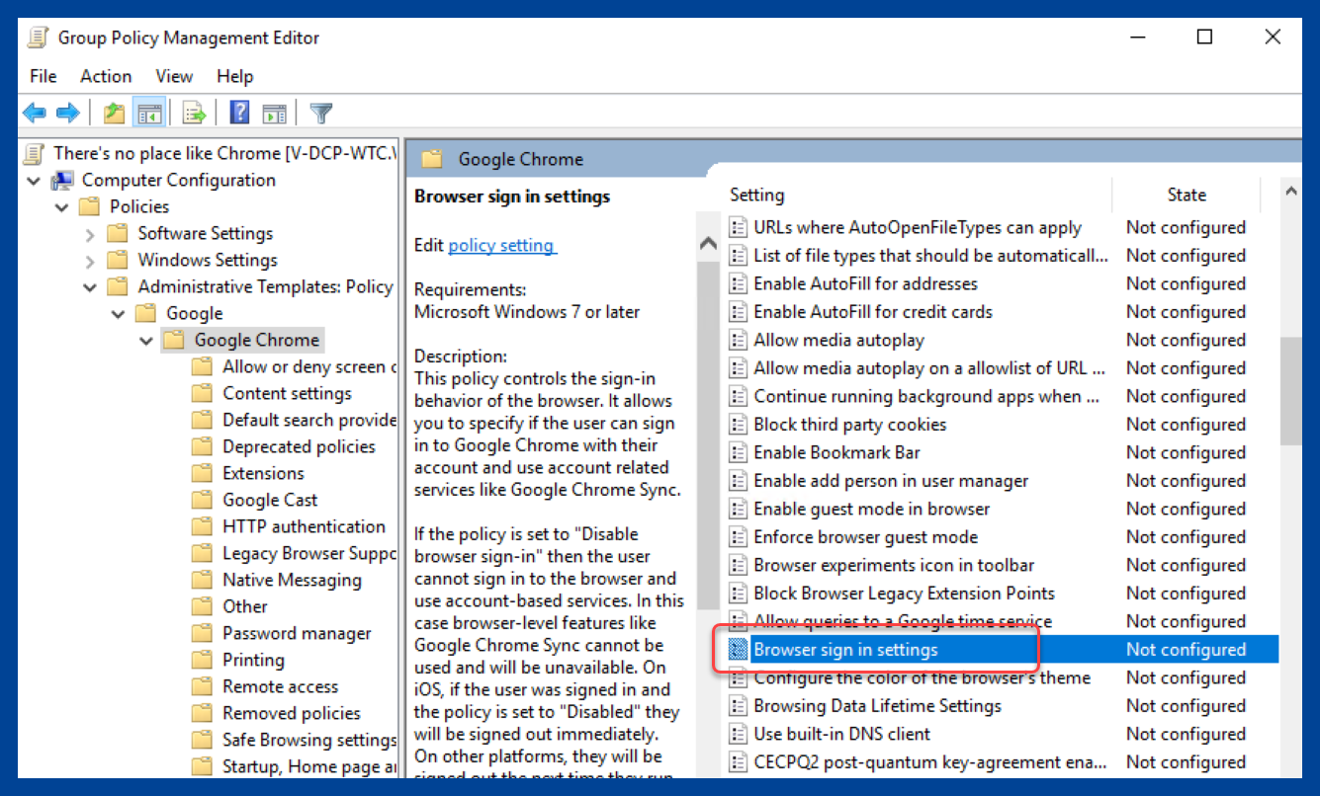Click the Export List icon

[x=194, y=112]
